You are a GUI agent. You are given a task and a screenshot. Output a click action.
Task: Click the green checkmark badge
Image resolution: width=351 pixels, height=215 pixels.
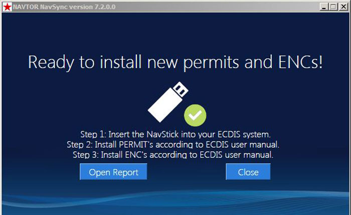195,115
